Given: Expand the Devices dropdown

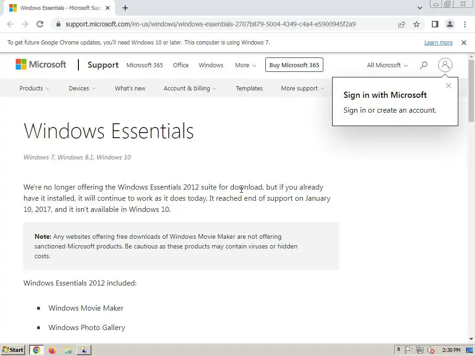Looking at the screenshot, I should coord(82,89).
